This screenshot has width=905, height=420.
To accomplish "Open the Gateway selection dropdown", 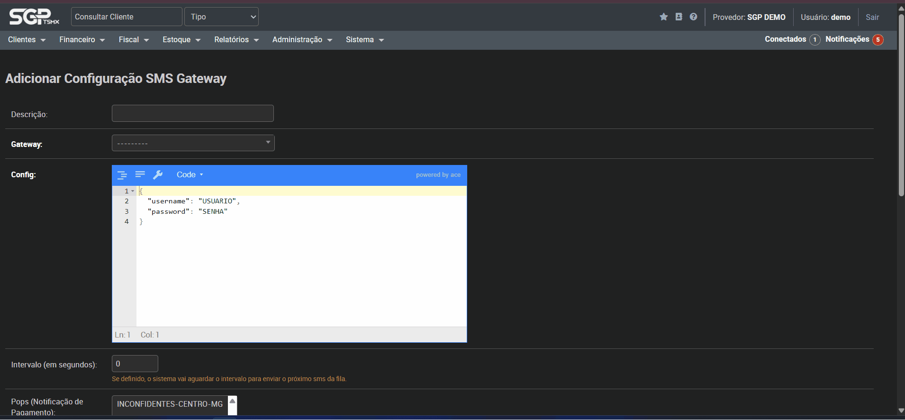I will [193, 143].
